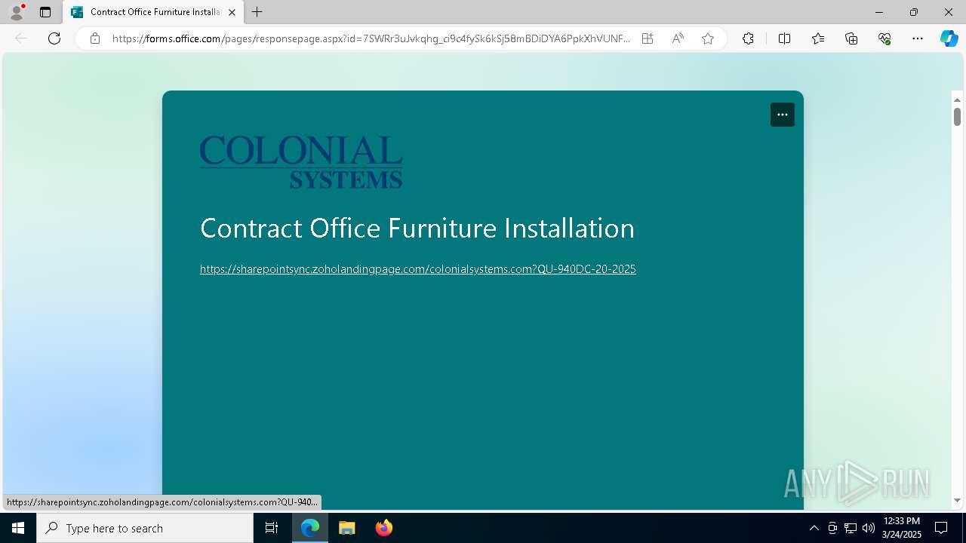Open Extensions puzzle icon
This screenshot has width=966, height=543.
748,38
